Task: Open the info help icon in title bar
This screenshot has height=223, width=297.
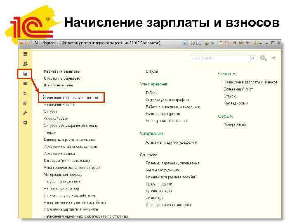Action: [x=255, y=43]
